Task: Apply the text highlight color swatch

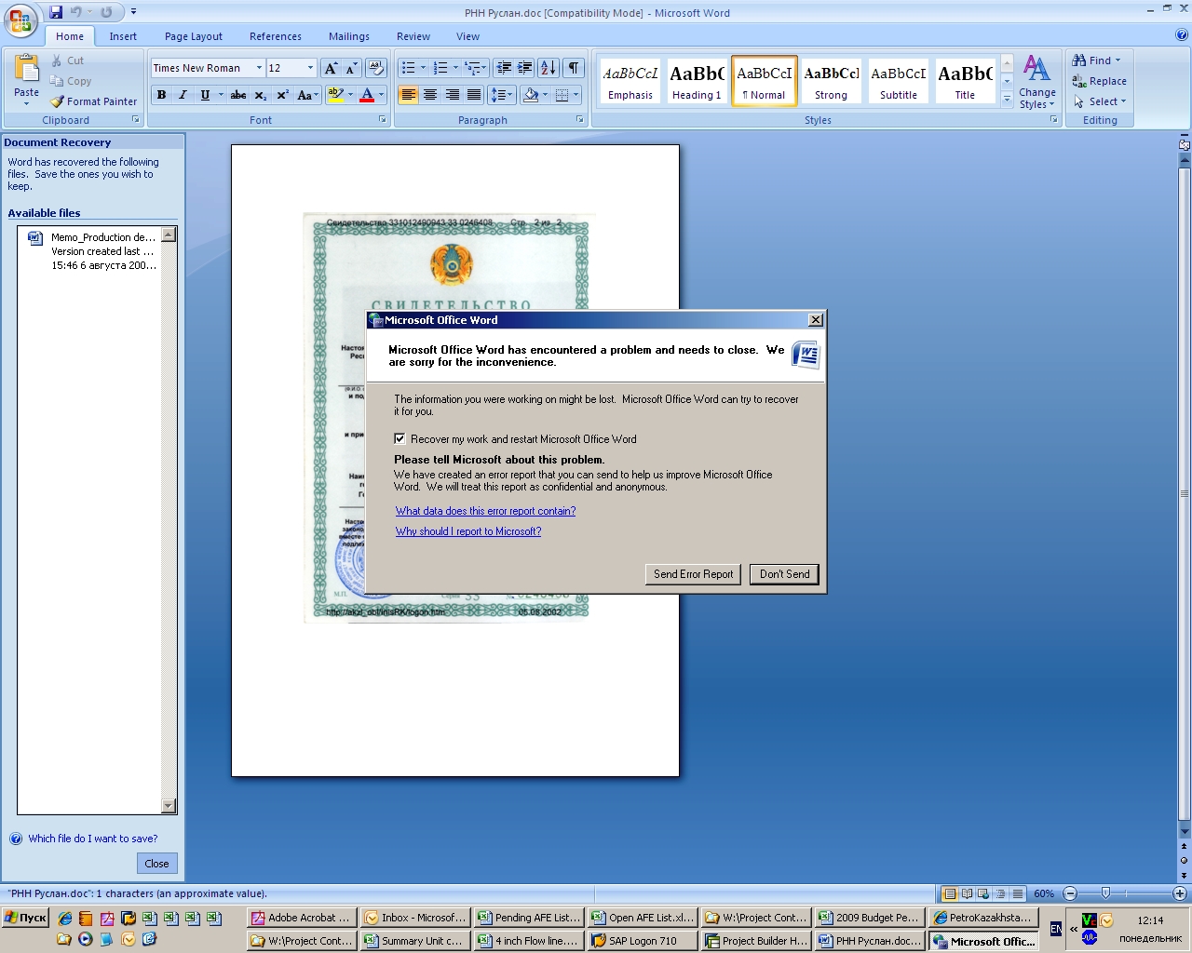Action: [336, 95]
